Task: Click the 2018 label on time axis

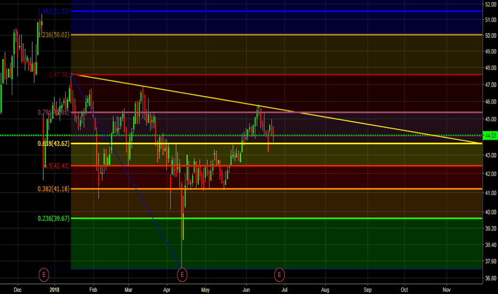Action: tap(55, 290)
